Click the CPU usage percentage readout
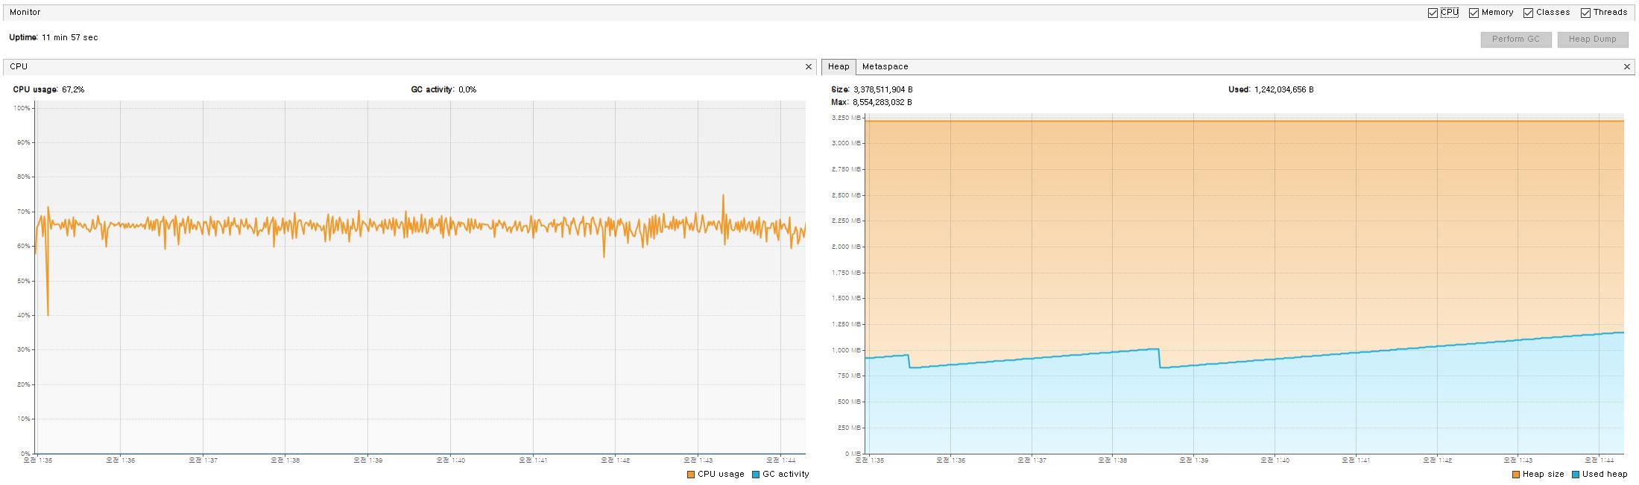Image resolution: width=1639 pixels, height=485 pixels. [x=73, y=89]
